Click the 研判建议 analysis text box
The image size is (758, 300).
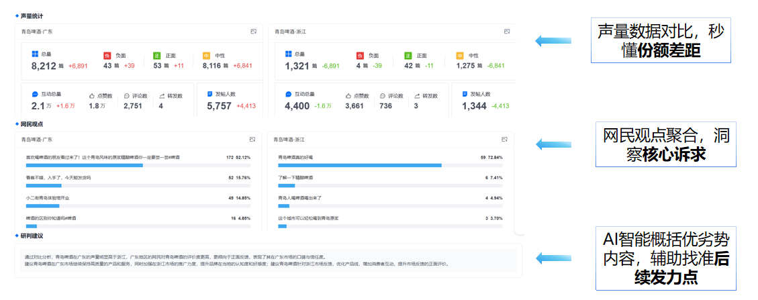point(269,260)
